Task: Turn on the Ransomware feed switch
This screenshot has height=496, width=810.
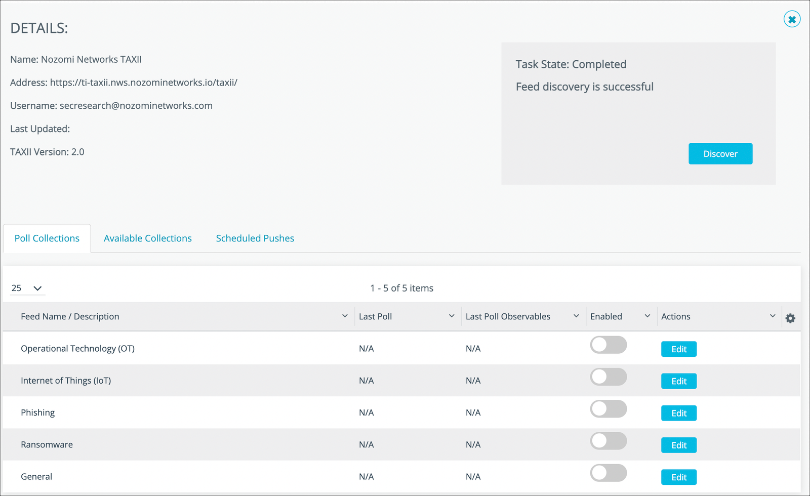Action: pyautogui.click(x=609, y=441)
